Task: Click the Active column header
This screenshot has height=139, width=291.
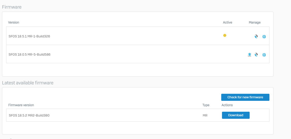Action: pos(228,22)
